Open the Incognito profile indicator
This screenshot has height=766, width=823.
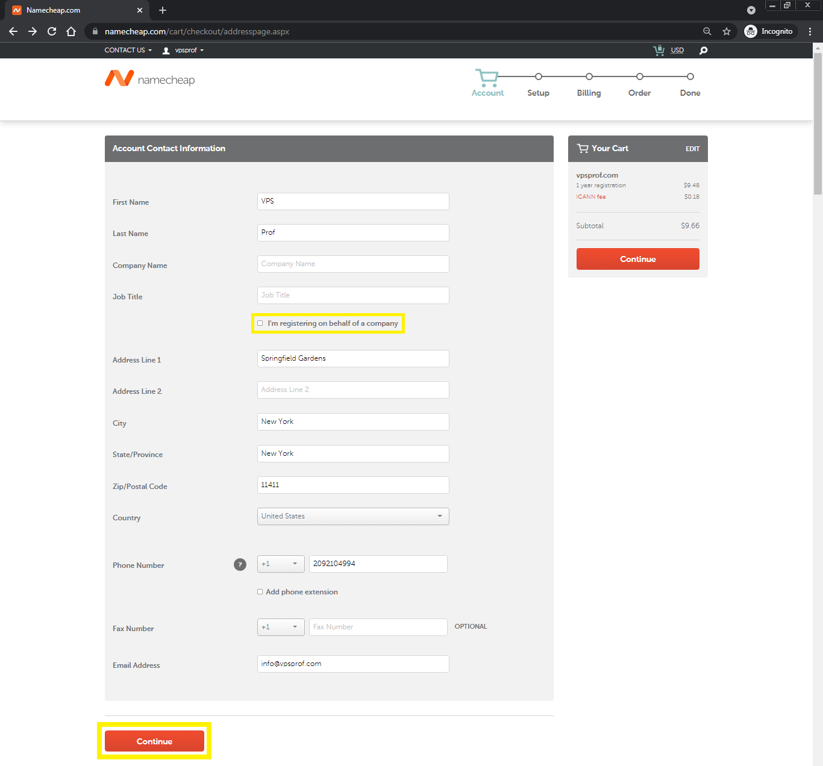(x=769, y=31)
